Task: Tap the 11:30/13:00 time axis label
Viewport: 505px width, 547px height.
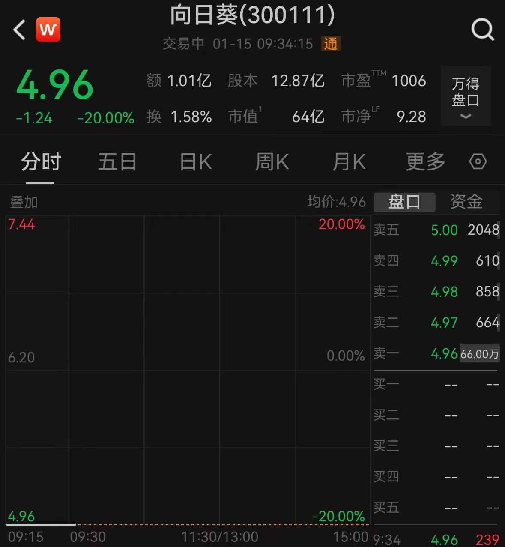Action: [220, 537]
